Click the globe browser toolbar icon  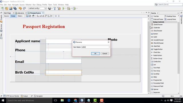click(x=49, y=8)
